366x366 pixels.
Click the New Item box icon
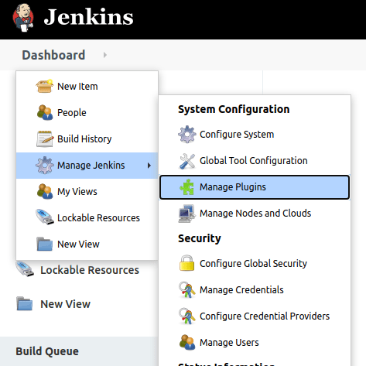point(45,86)
